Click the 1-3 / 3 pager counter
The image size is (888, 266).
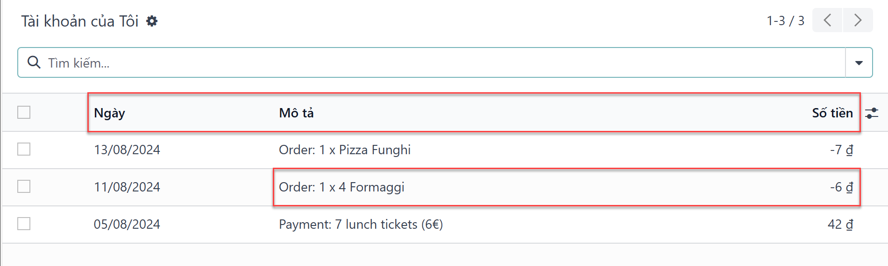785,20
